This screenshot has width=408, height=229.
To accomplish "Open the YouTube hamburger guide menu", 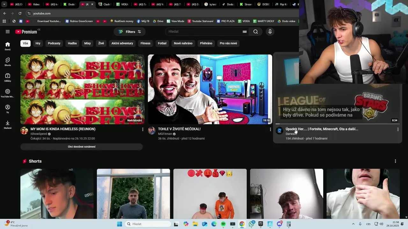I will click(x=8, y=31).
